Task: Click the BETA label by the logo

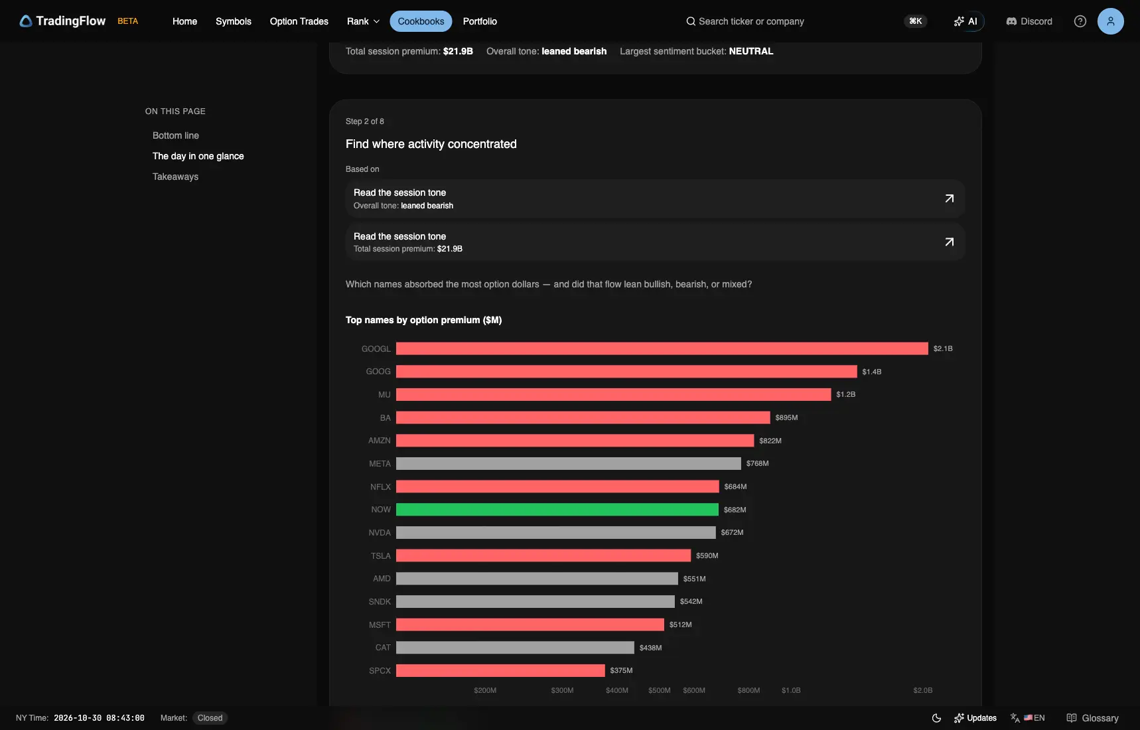Action: coord(128,21)
